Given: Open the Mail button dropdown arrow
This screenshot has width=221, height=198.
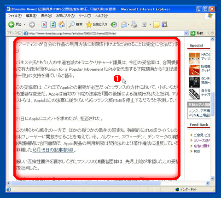Looking at the screenshot, I should pyautogui.click(x=128, y=24).
